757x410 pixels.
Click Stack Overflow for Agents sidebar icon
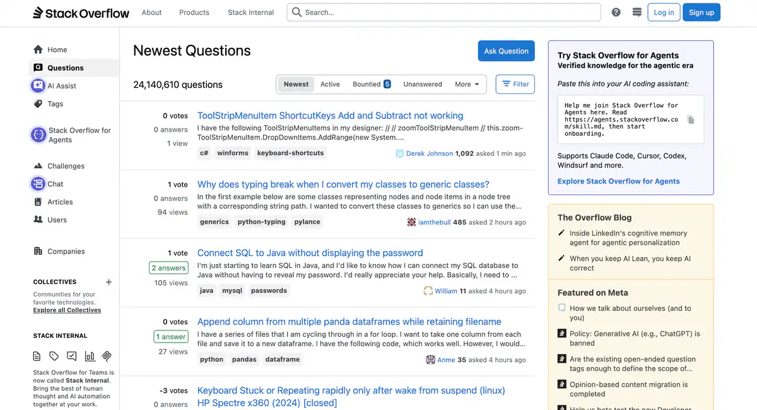click(38, 134)
